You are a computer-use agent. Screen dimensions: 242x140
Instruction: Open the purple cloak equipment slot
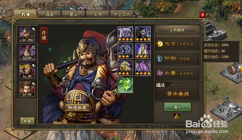pyautogui.click(x=143, y=51)
